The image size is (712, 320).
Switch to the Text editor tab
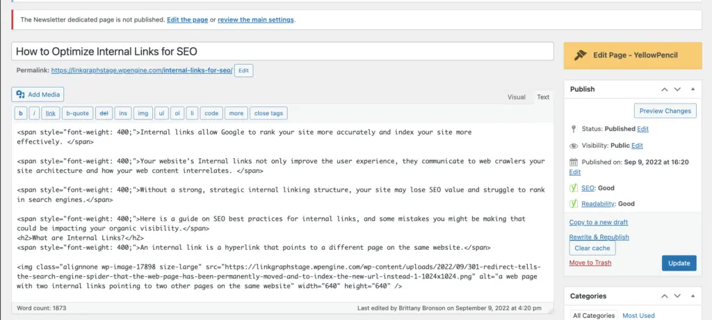point(543,97)
